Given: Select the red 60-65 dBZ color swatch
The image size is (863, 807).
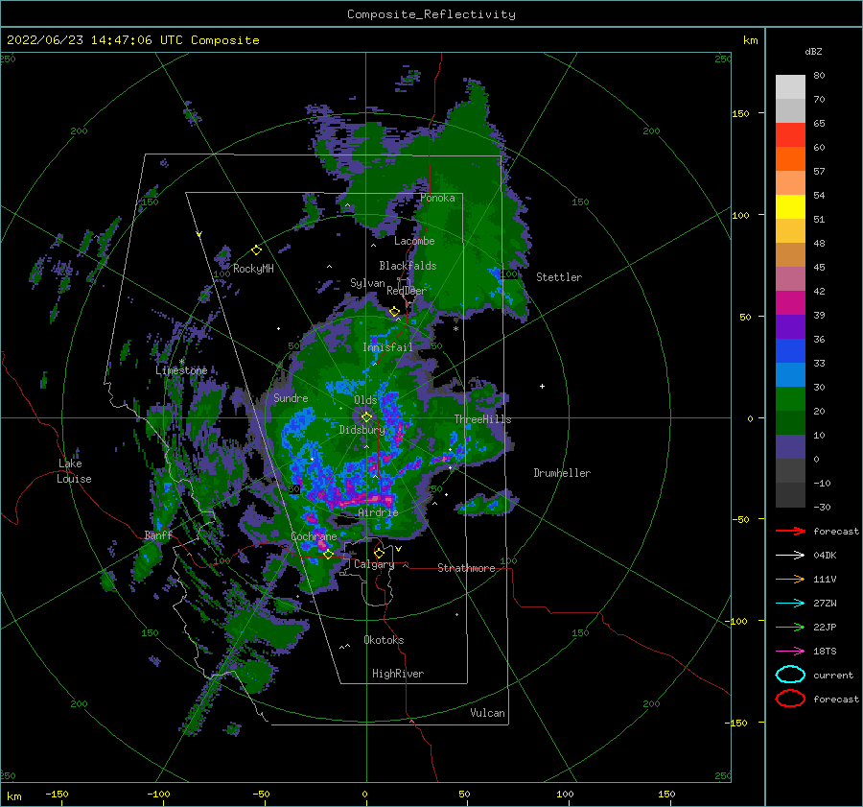Looking at the screenshot, I should (790, 135).
